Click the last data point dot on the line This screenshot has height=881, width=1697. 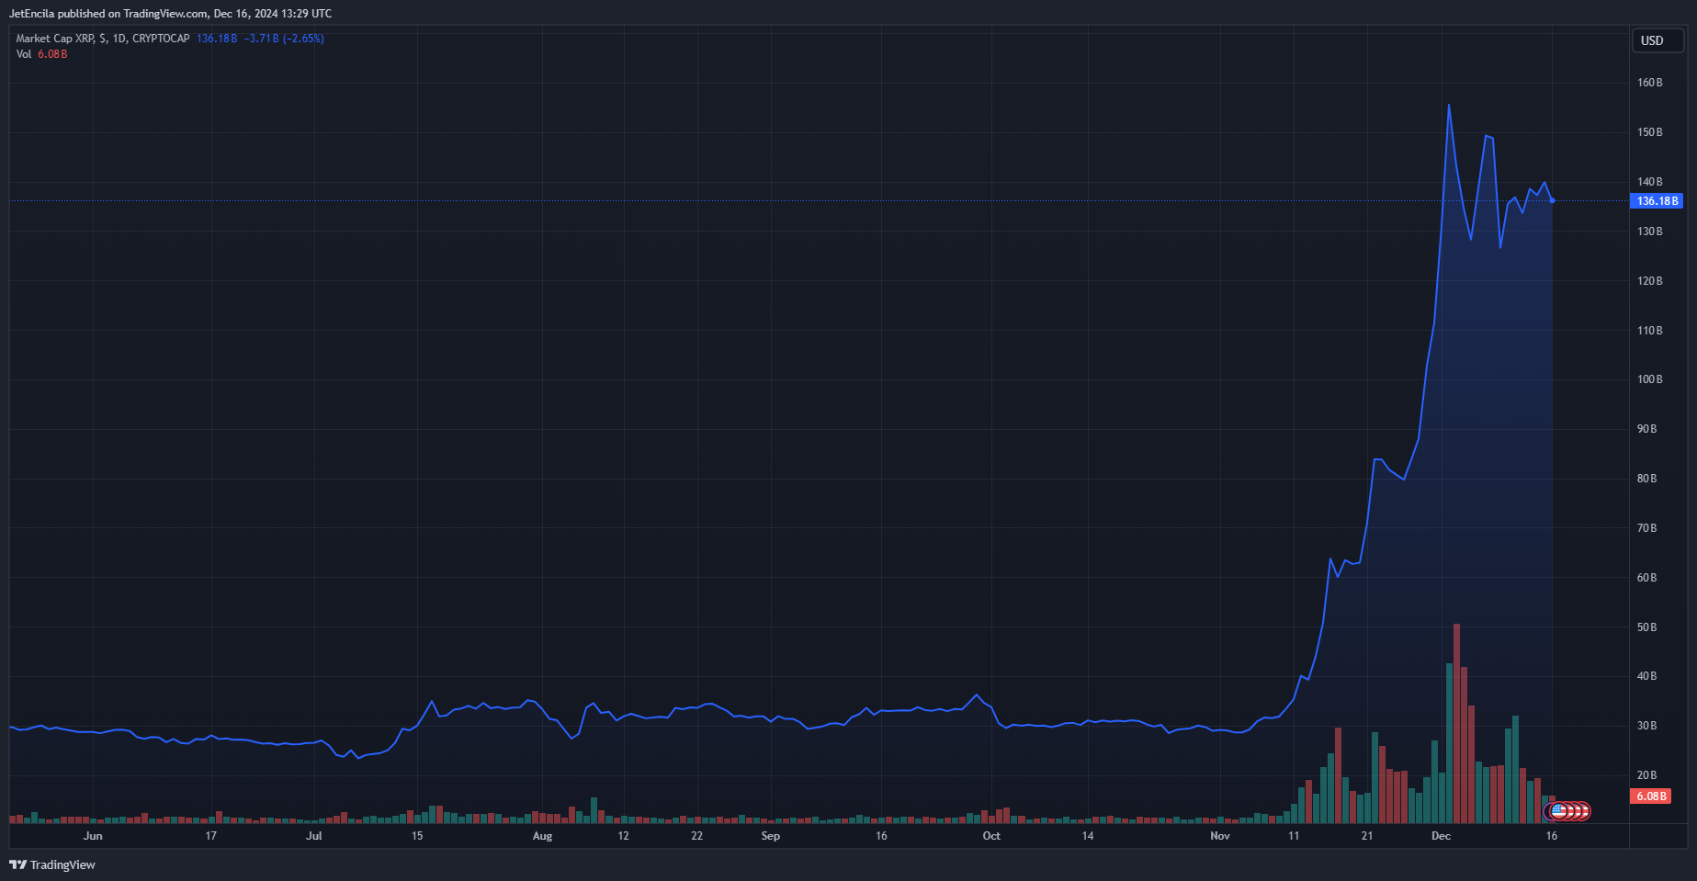point(1552,200)
